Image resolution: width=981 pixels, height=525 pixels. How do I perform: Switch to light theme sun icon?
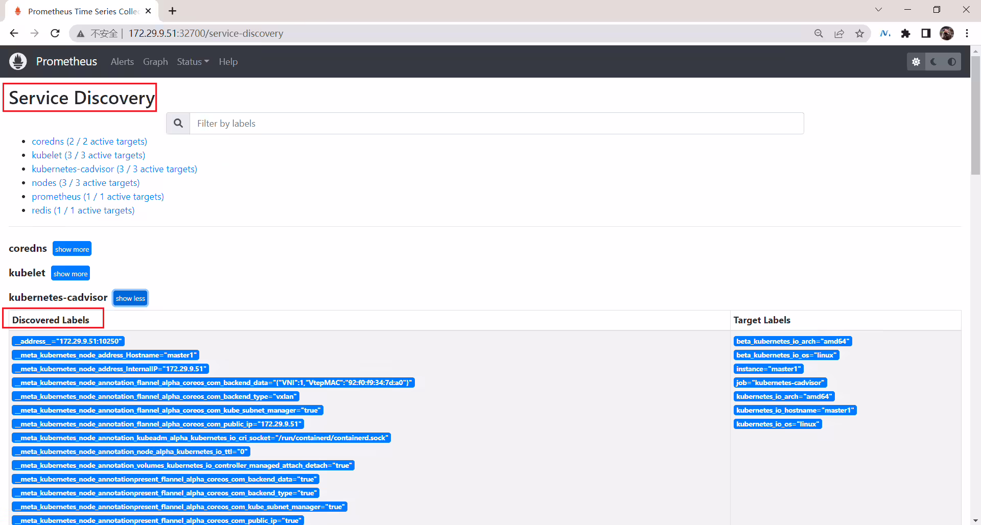(x=916, y=62)
